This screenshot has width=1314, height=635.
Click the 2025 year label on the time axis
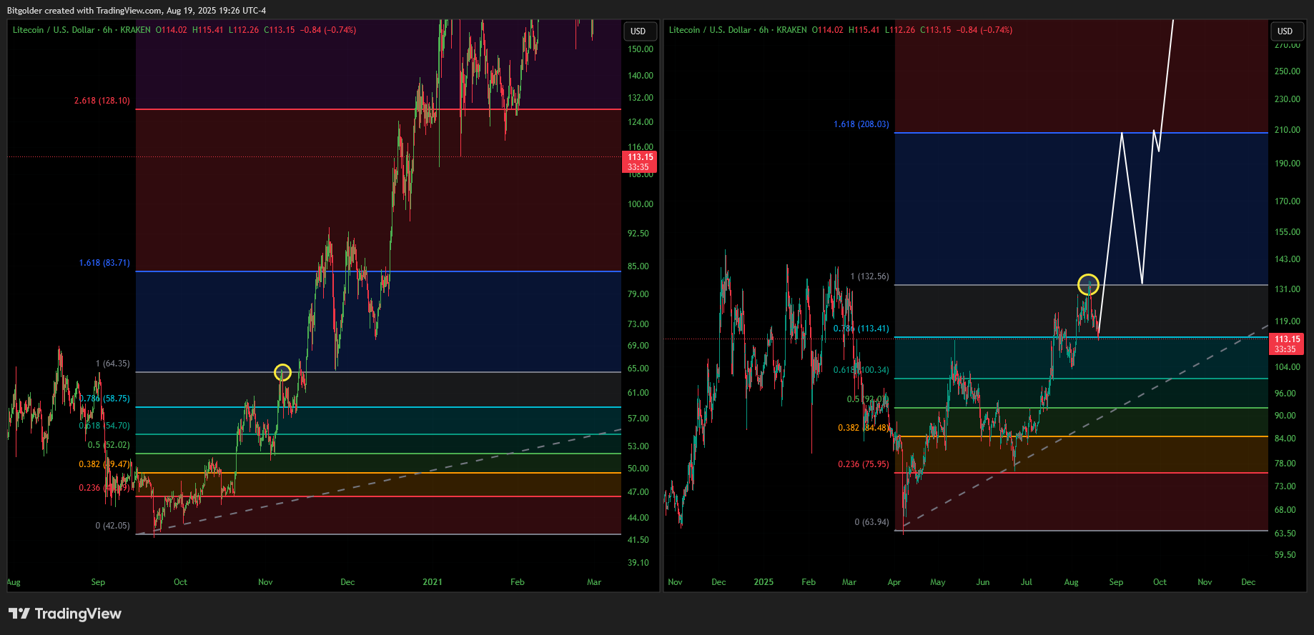point(764,582)
